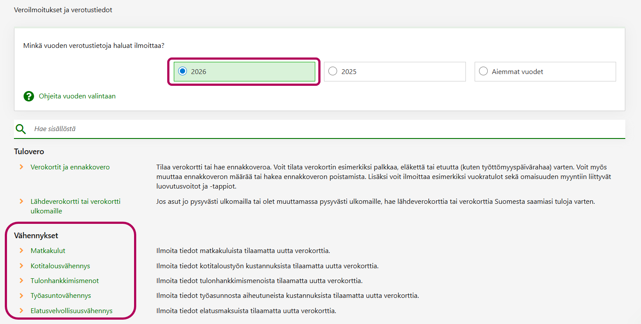Click the orange chevron beside Kotitalousvähennys
Image resolution: width=641 pixels, height=324 pixels.
21,266
